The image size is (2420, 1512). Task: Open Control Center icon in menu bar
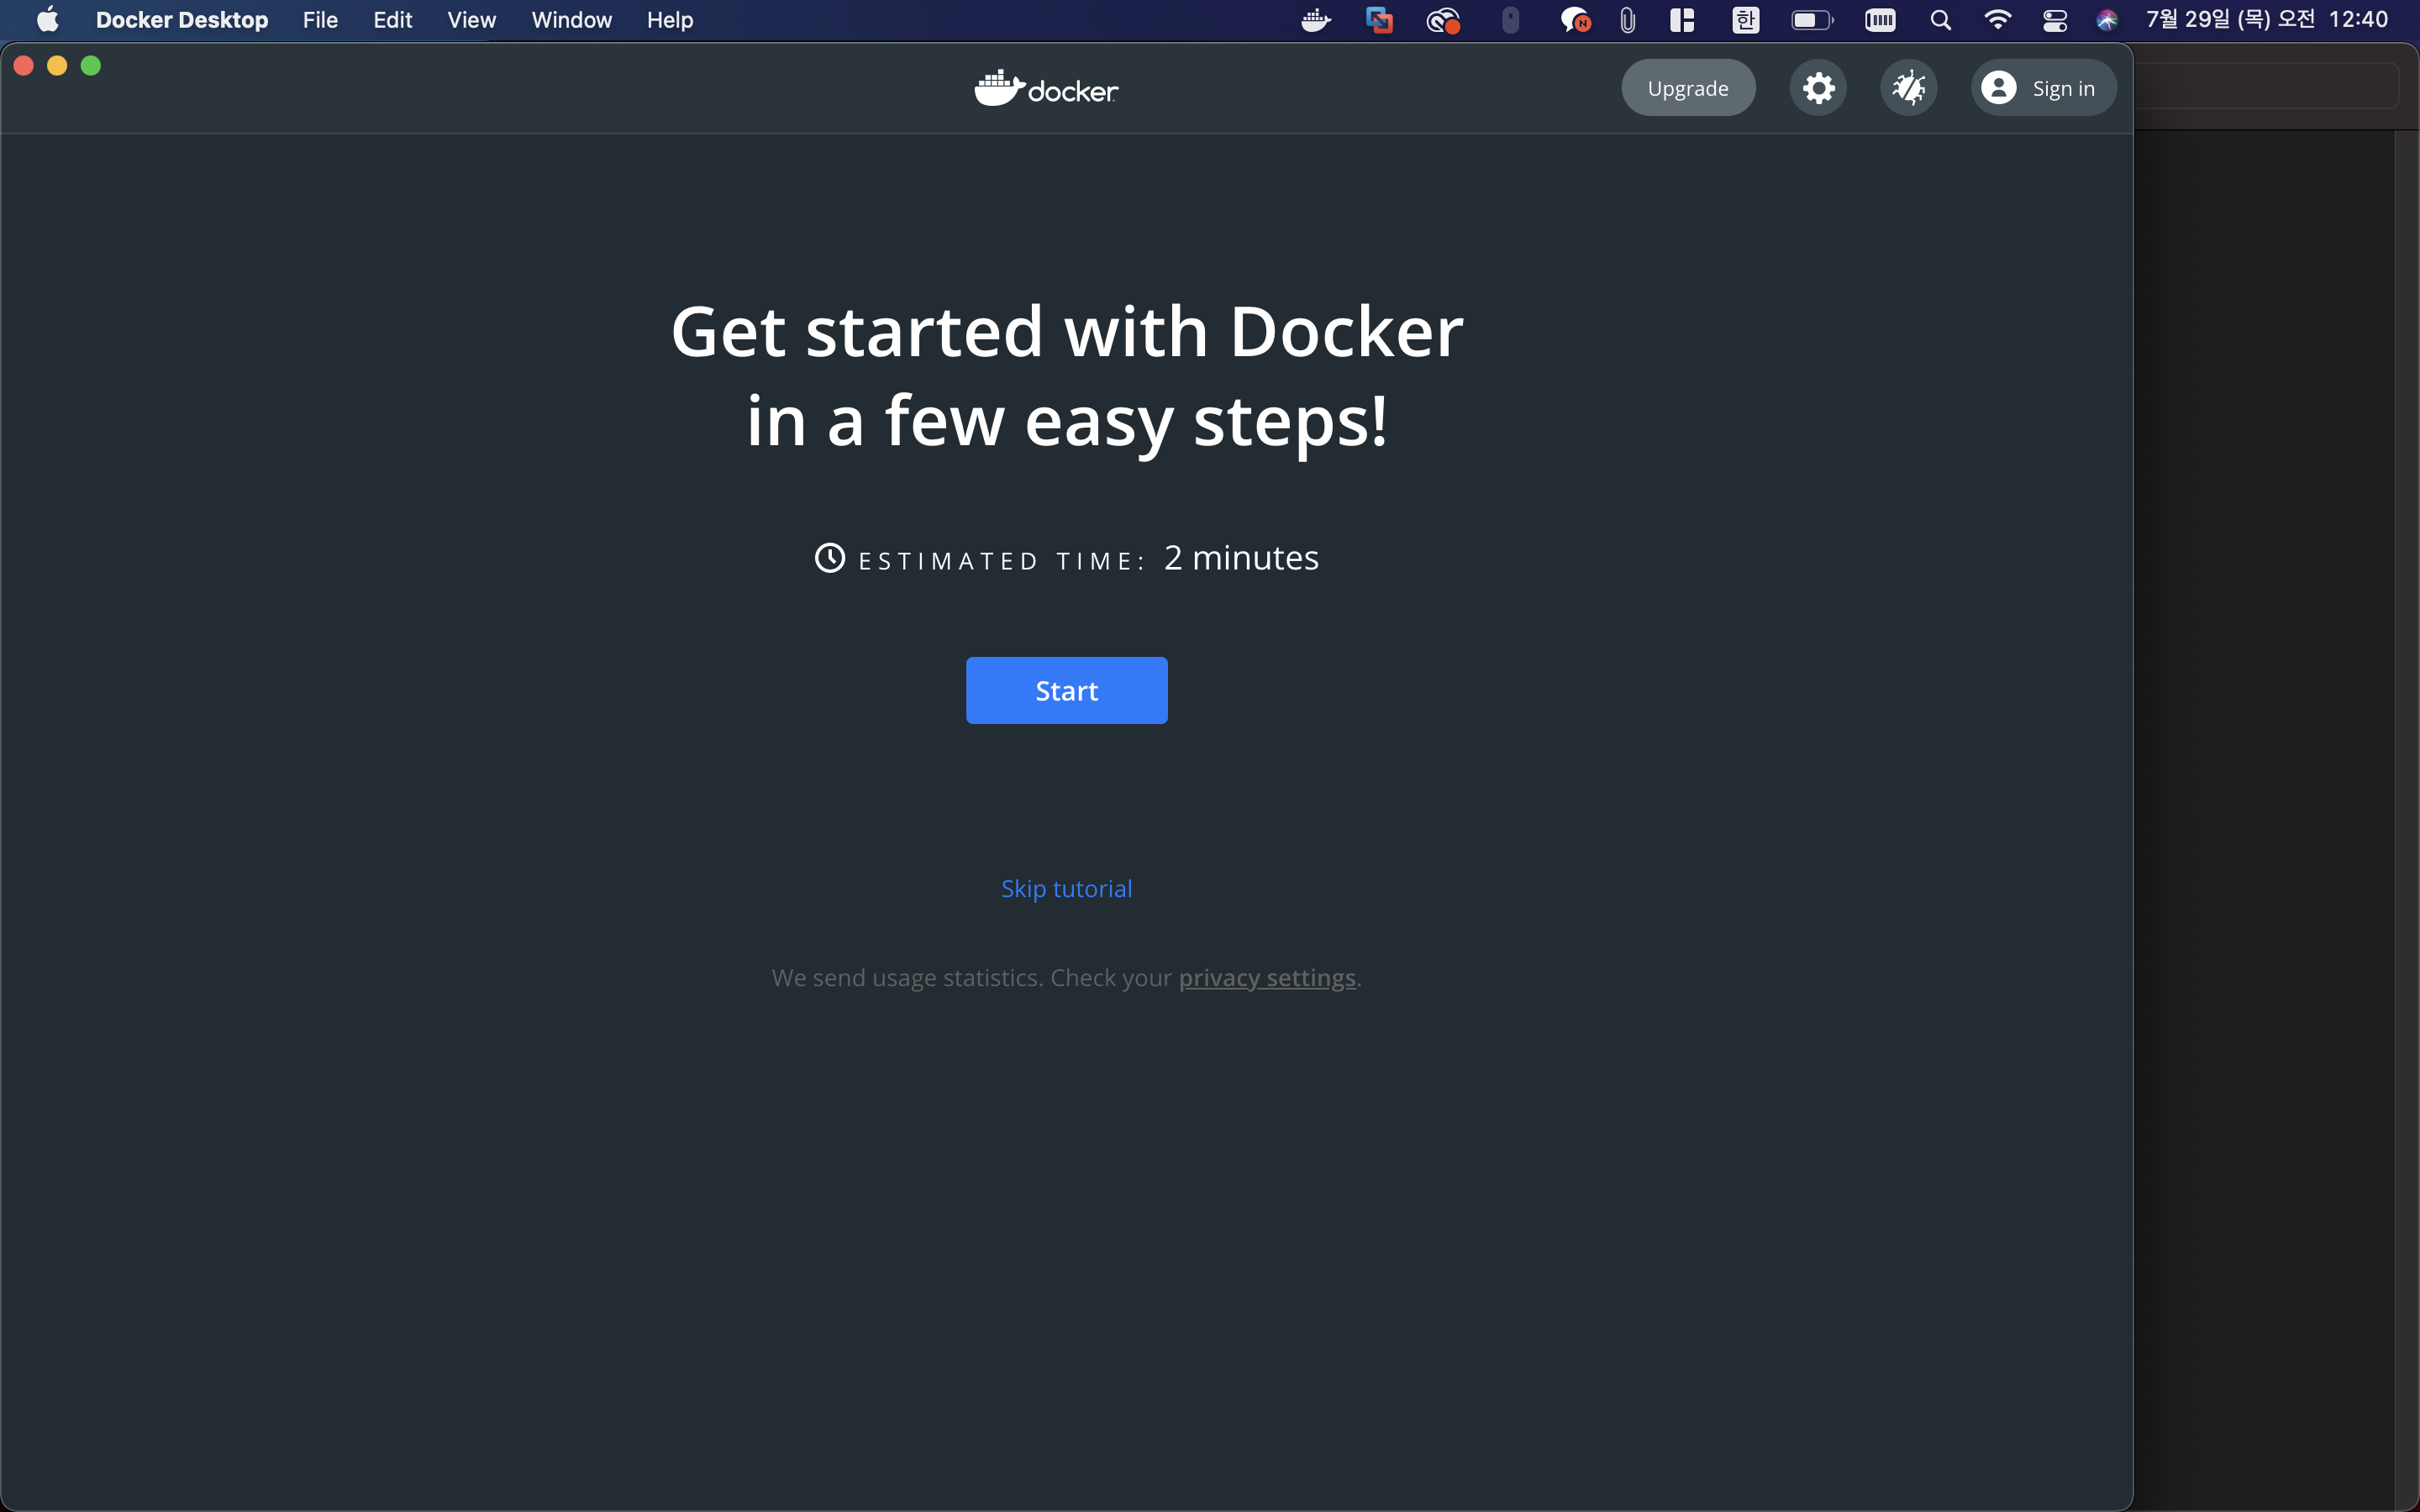click(2054, 20)
